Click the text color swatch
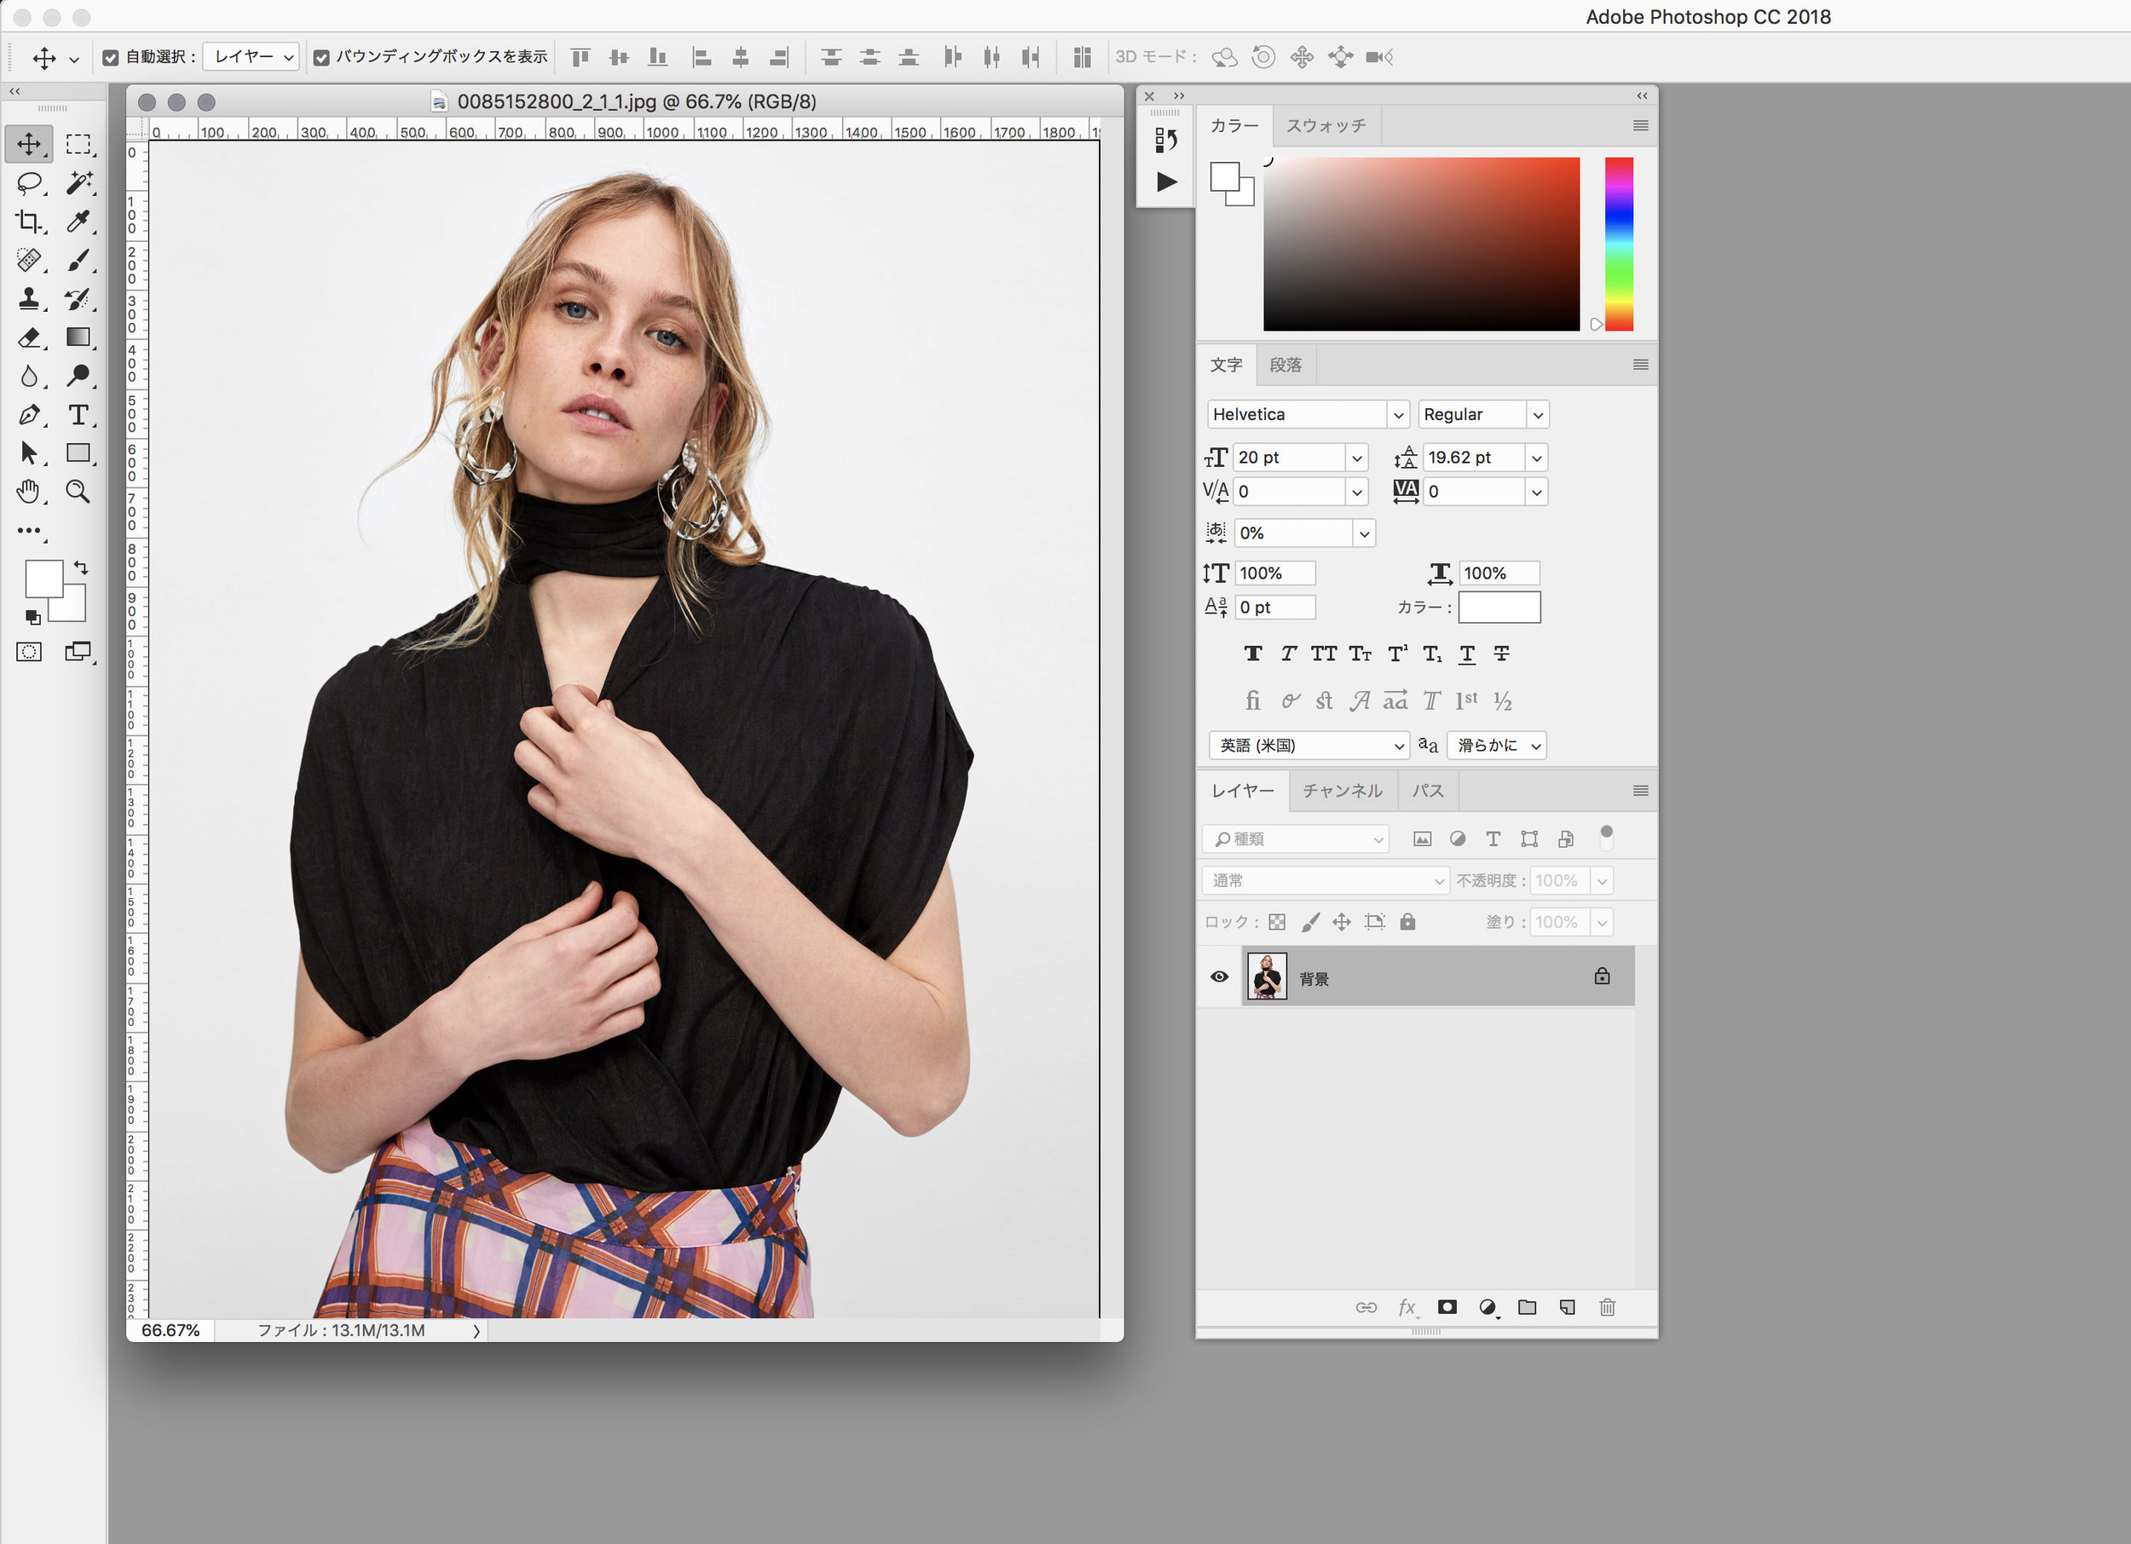The image size is (2131, 1544). (x=1499, y=607)
